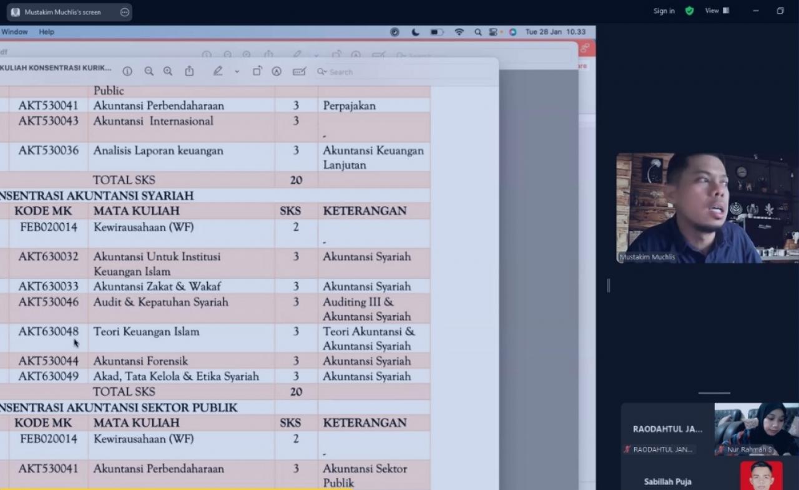Open the Window menu
The width and height of the screenshot is (799, 490).
point(14,32)
